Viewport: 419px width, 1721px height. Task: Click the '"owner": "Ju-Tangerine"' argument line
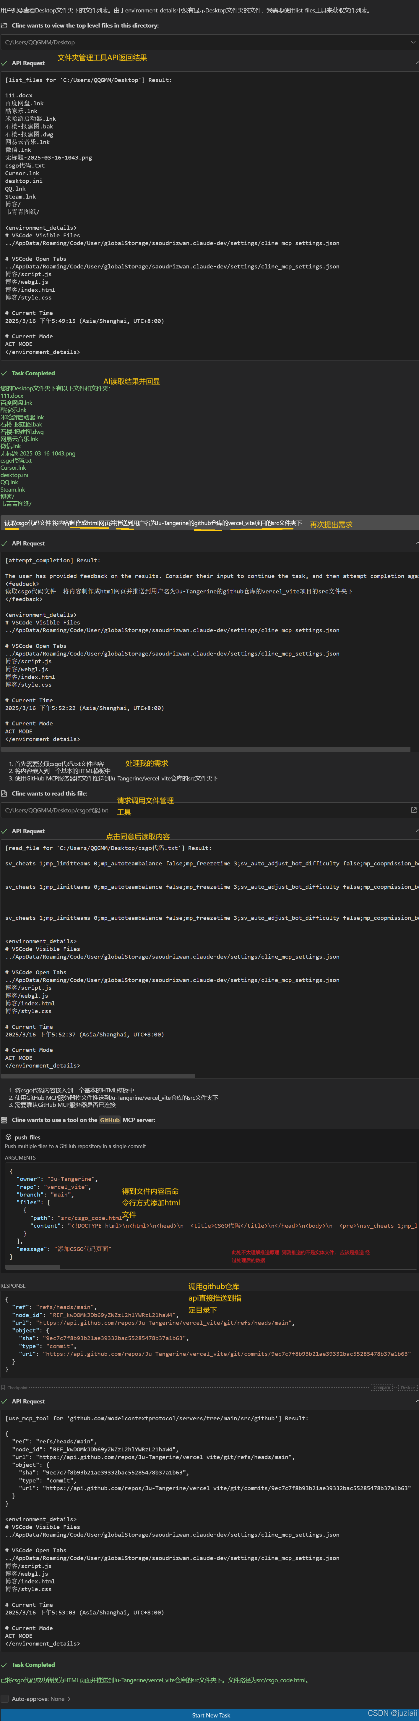pos(57,1179)
